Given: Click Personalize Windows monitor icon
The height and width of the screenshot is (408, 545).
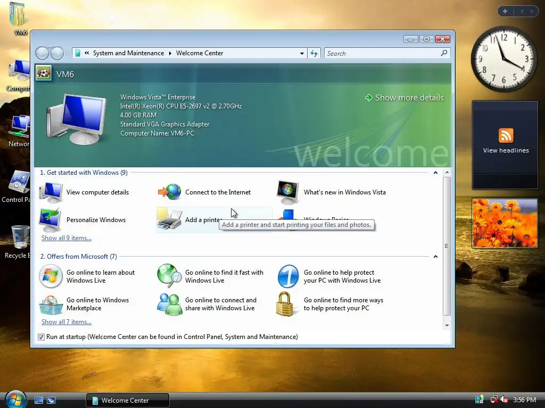Looking at the screenshot, I should [51, 220].
